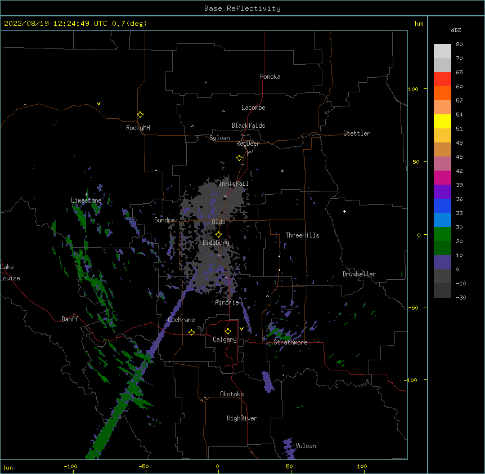This screenshot has height=474, width=485.
Task: Select the yellow diamond marker below Cochrane
Action: click(x=191, y=332)
